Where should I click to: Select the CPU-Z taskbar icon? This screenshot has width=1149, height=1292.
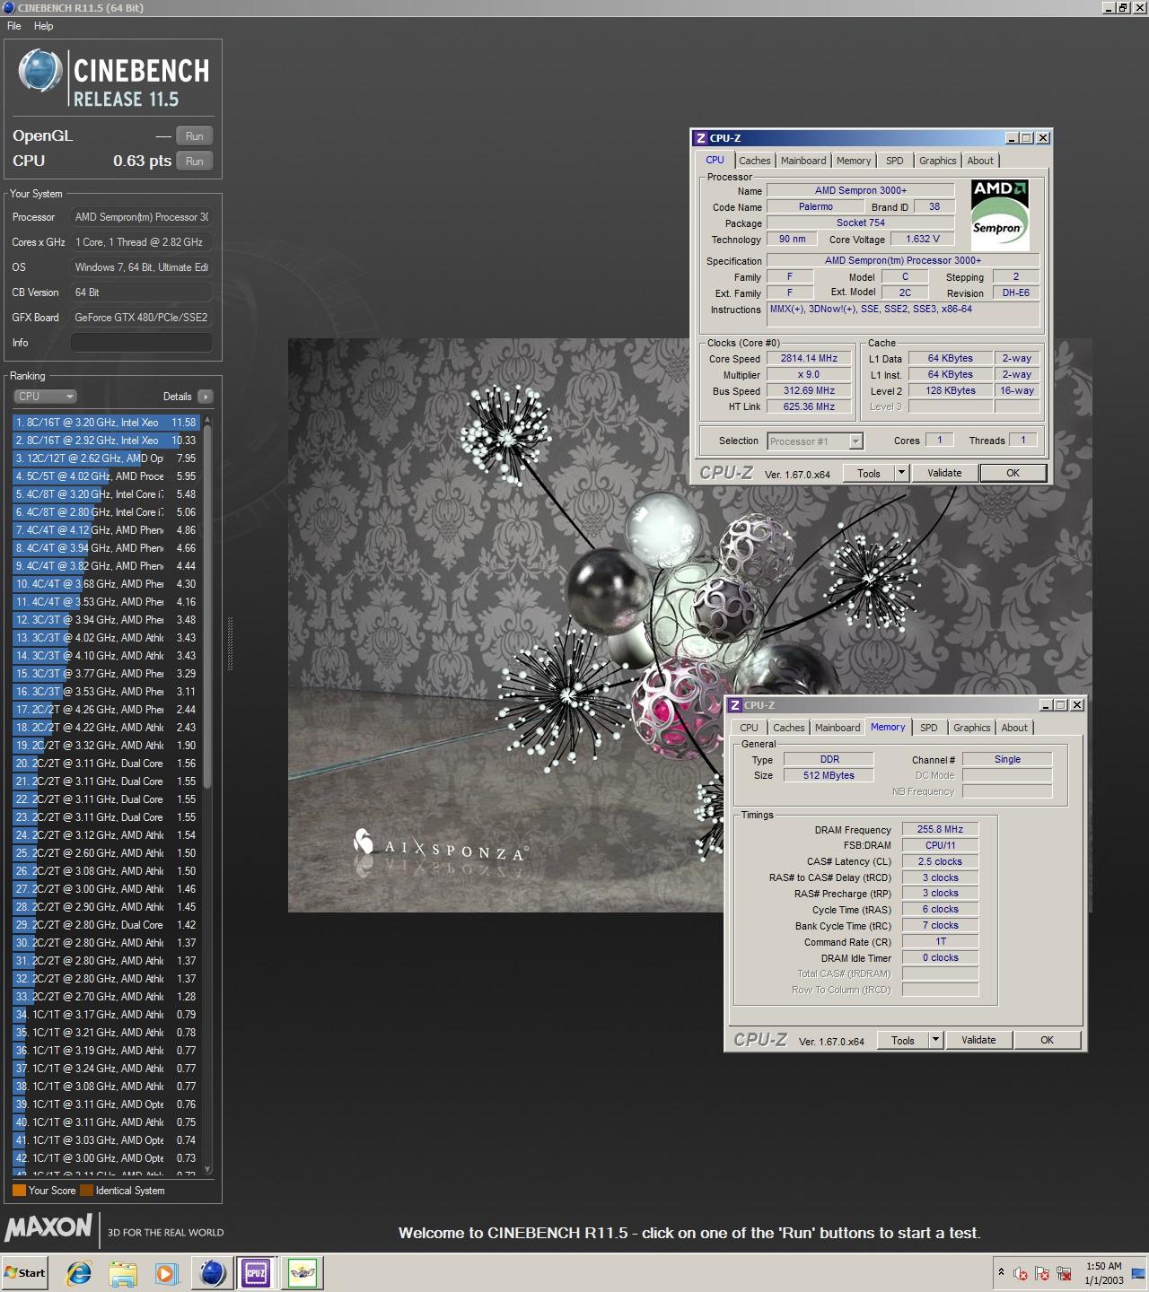tap(256, 1272)
